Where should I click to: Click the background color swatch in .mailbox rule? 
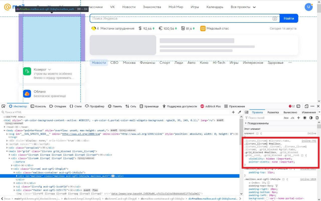point(267,198)
